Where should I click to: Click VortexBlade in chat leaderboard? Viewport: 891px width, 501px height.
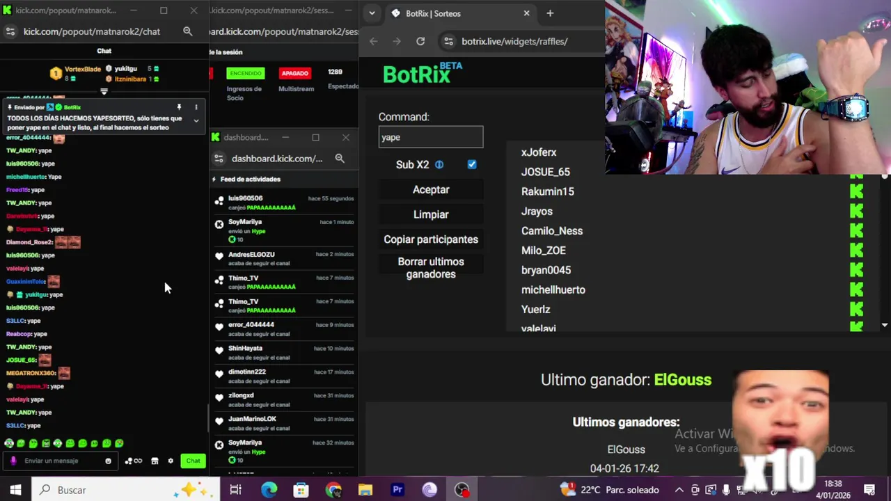point(83,70)
